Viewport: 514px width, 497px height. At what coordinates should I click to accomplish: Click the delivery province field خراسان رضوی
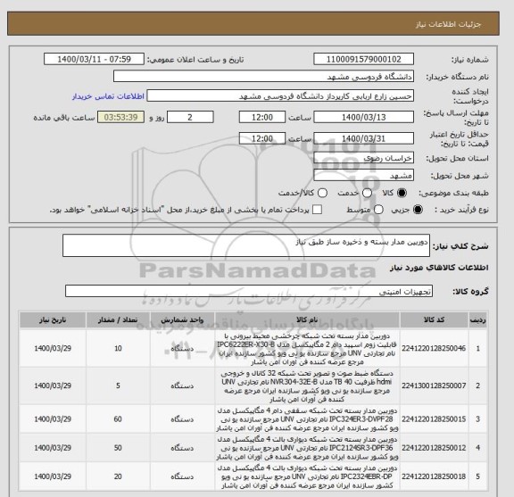tap(363, 158)
